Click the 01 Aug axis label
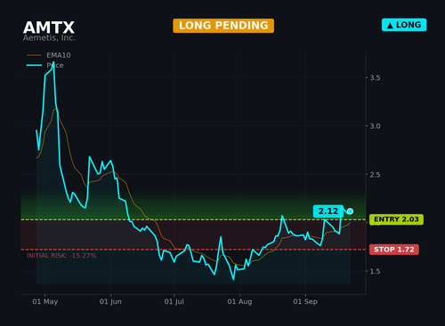Image resolution: width=445 pixels, height=326 pixels. (239, 302)
